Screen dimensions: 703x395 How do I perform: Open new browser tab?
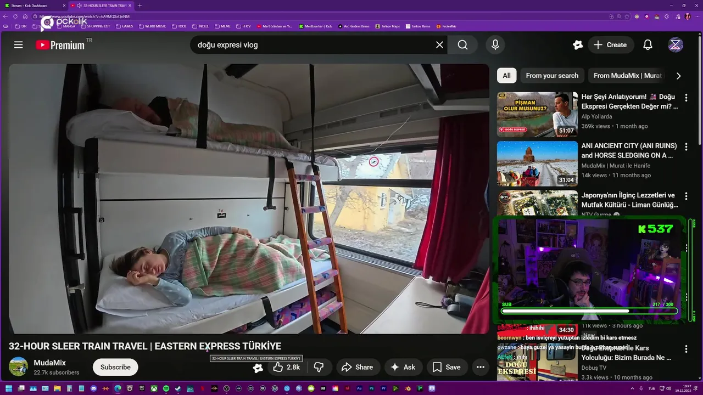140,5
